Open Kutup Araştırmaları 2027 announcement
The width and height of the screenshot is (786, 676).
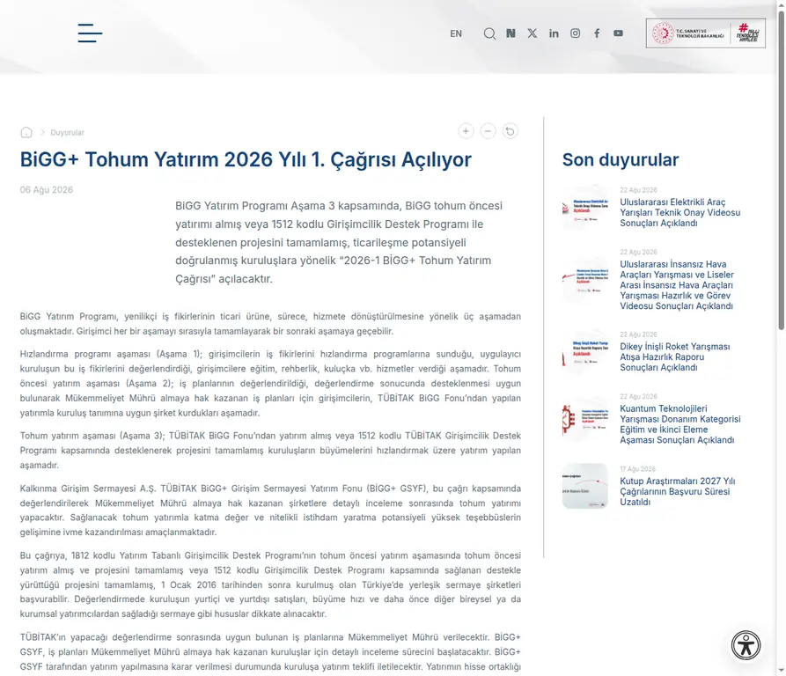[678, 491]
